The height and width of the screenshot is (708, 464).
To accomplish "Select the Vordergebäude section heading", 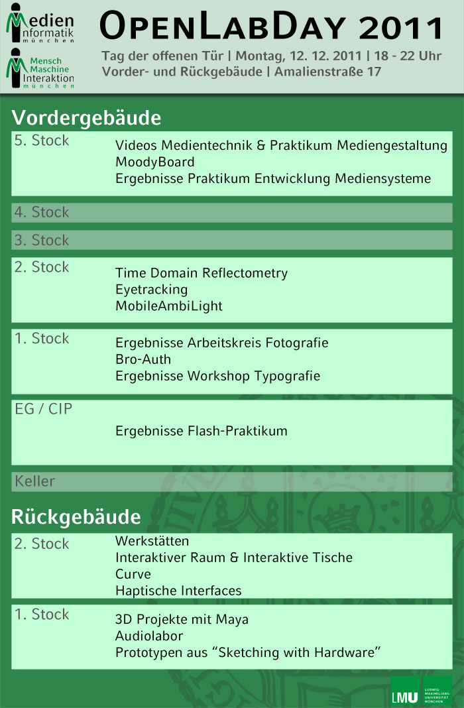I will (86, 118).
